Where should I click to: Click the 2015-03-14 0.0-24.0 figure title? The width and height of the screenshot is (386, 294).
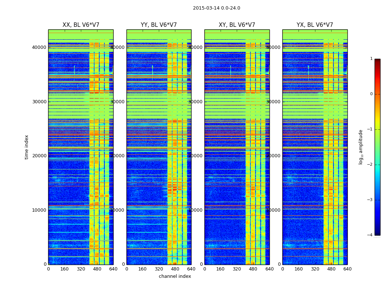(x=217, y=8)
